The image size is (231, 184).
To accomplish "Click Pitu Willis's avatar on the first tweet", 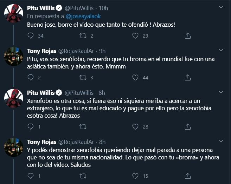I will click(x=14, y=15).
